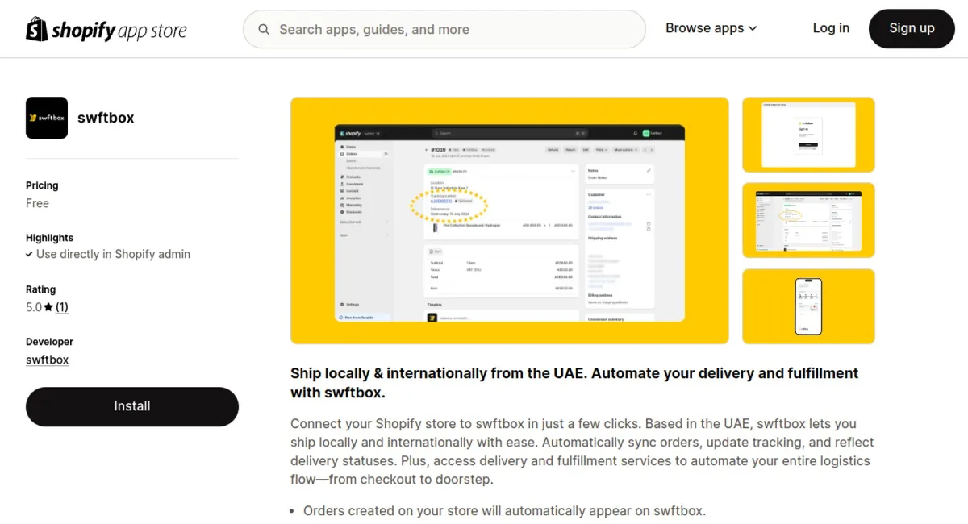
Task: Expand the Browse apps dropdown
Action: coord(711,28)
